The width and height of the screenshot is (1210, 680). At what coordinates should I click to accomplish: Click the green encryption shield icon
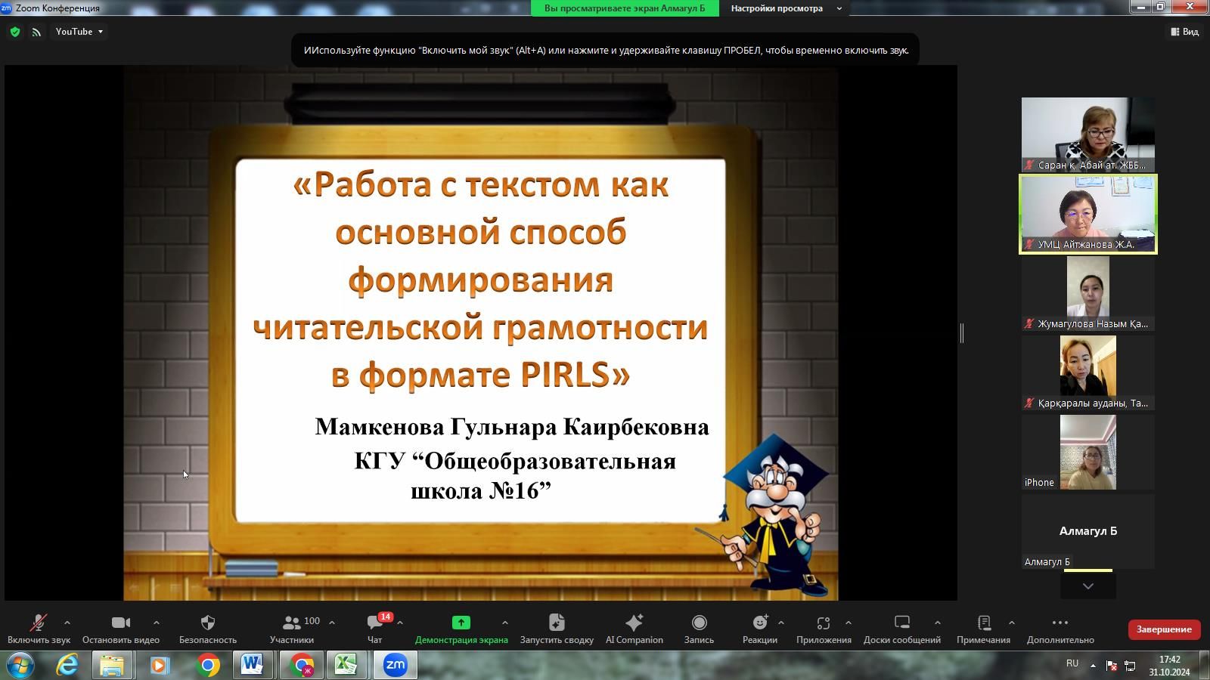(x=14, y=32)
